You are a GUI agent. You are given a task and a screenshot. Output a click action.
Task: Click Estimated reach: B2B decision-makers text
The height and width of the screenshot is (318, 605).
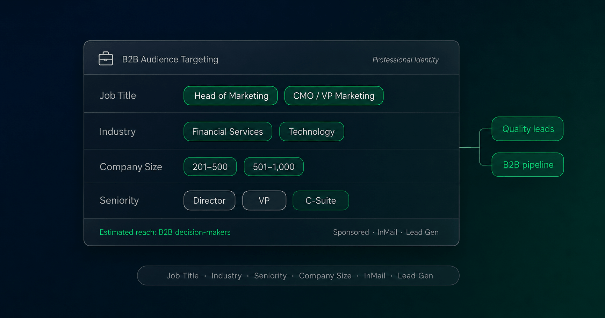165,232
